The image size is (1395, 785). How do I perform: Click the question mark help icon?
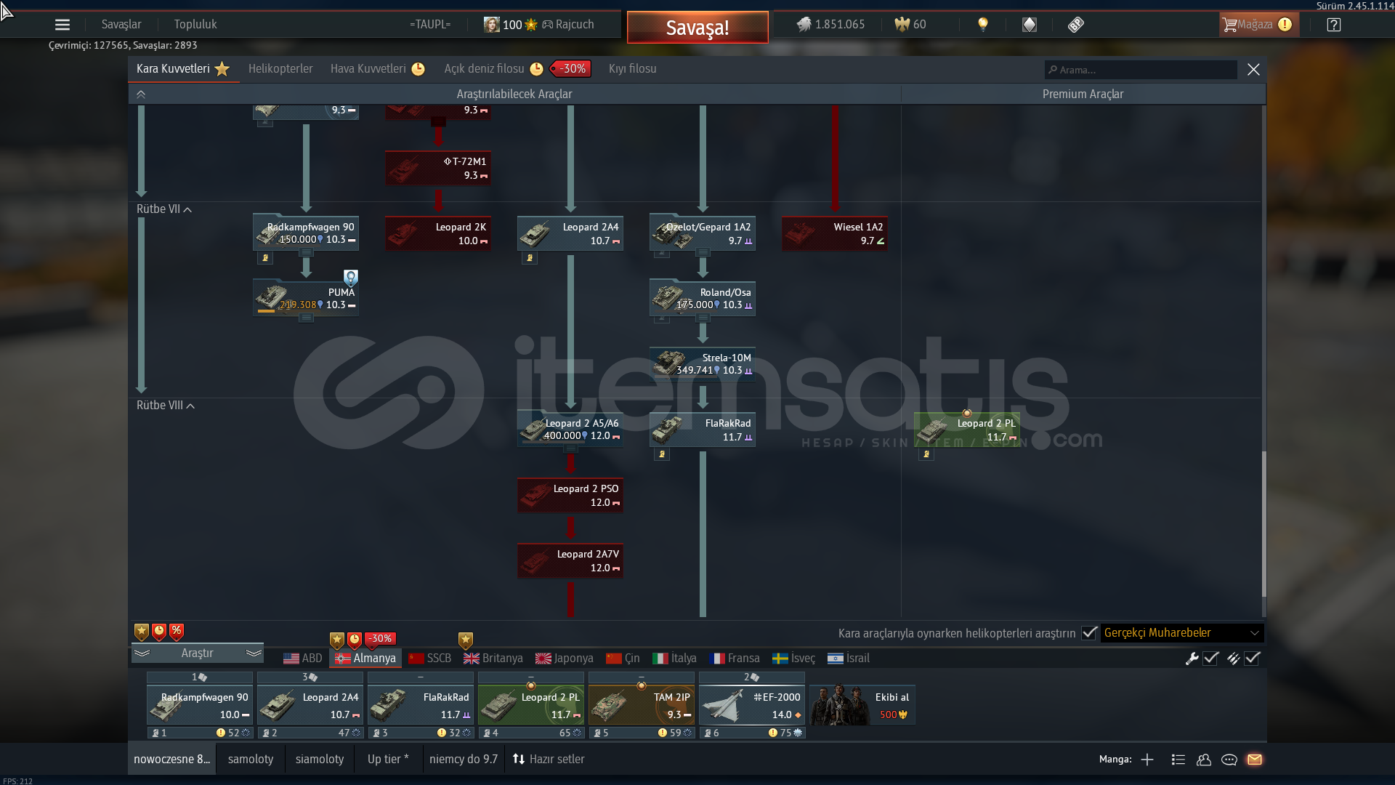(1334, 25)
